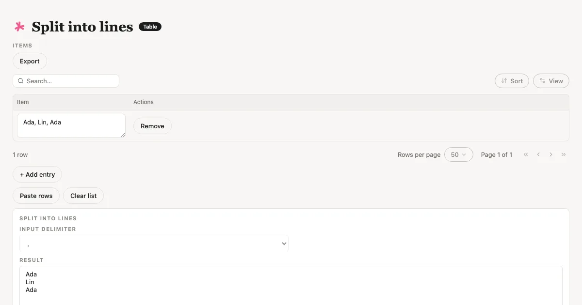Click the magnifier icon in the search box
Viewport: 582px width, 305px height.
coord(20,81)
